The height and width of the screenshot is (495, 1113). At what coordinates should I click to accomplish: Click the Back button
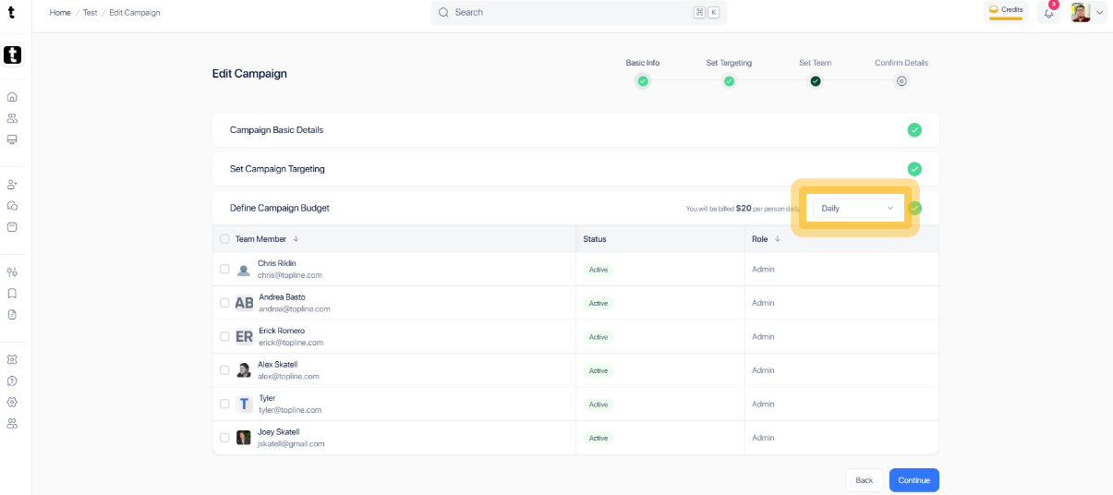pyautogui.click(x=864, y=480)
